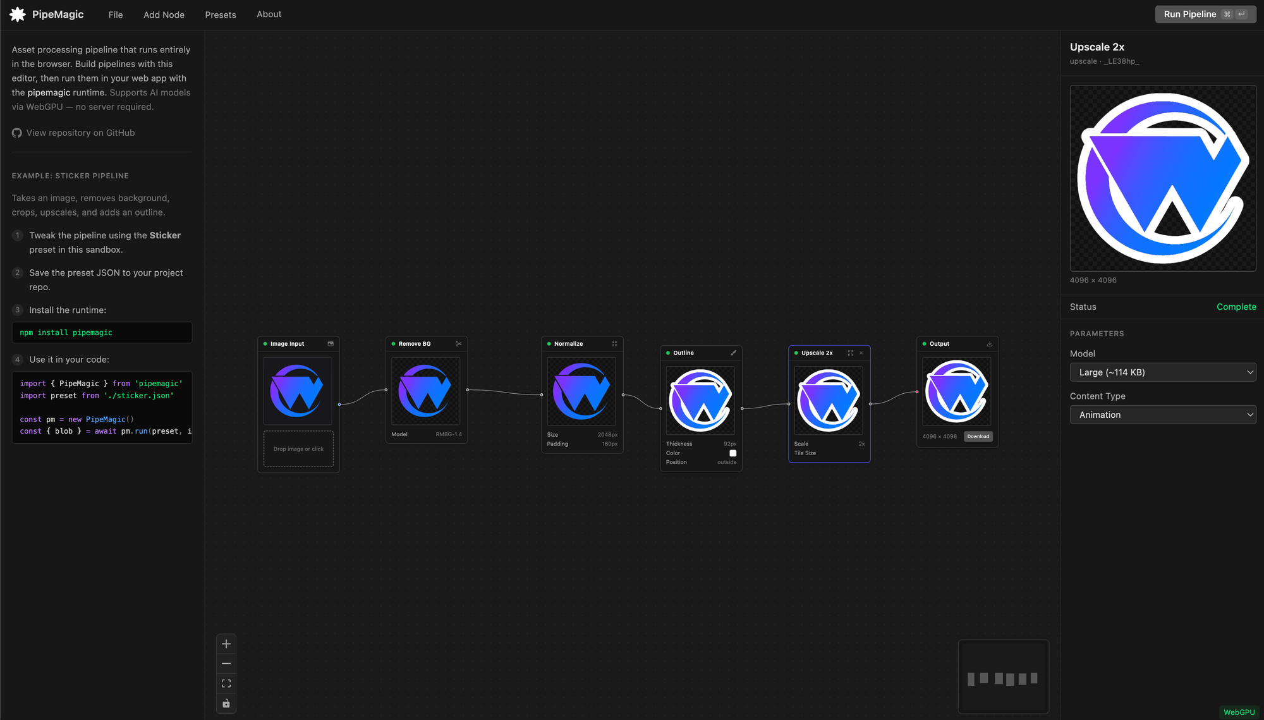Remove the Upscale 2x node with its X
Viewport: 1264px width, 720px height.
861,353
